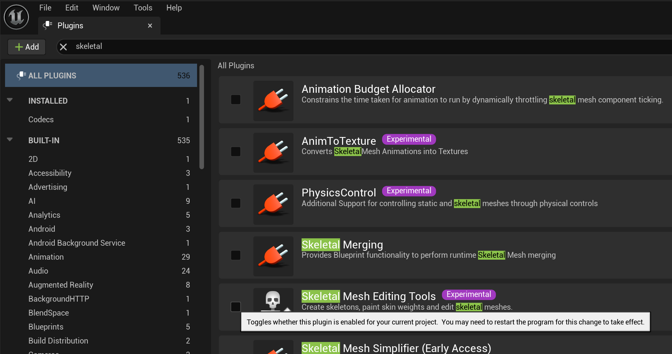The image size is (672, 354).
Task: Select the Blueprints category
Action: (101, 327)
